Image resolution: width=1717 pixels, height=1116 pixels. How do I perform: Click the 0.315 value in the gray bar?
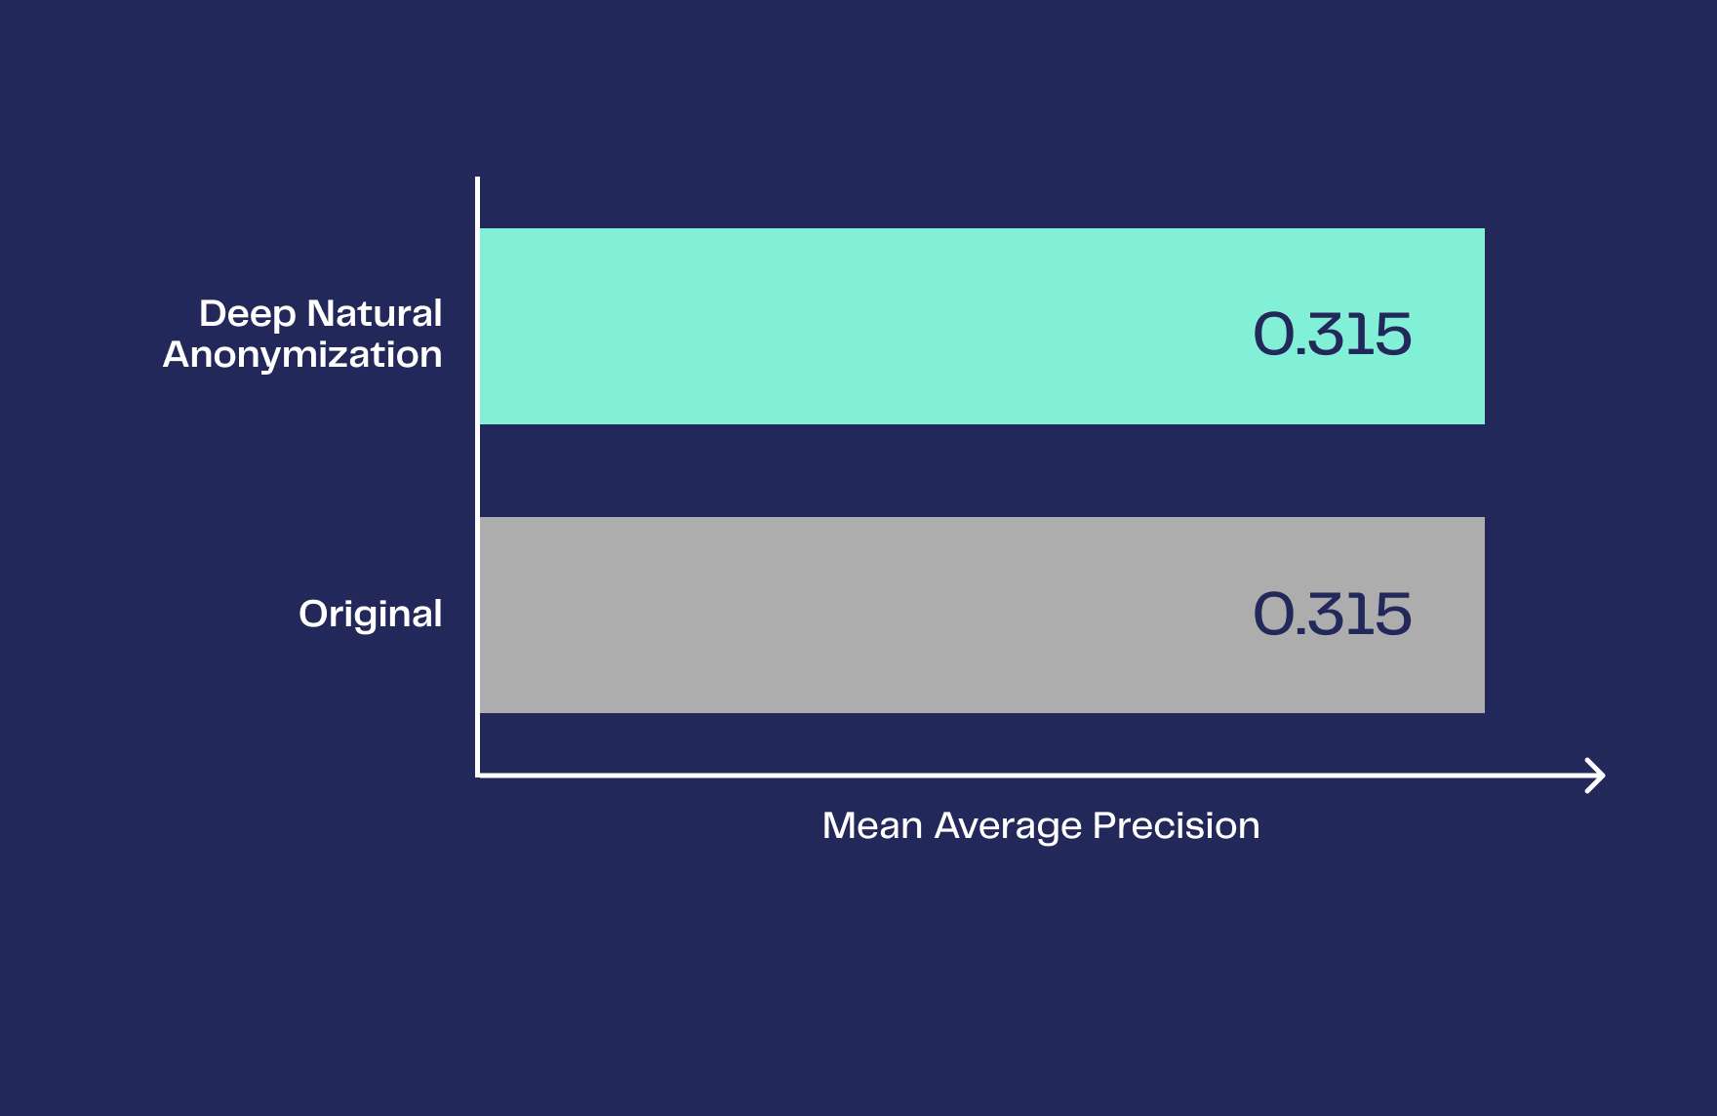point(1332,615)
